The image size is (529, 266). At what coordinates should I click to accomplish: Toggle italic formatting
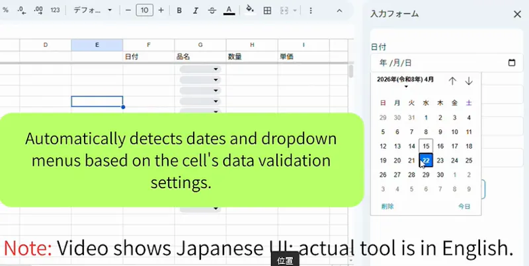click(x=195, y=11)
